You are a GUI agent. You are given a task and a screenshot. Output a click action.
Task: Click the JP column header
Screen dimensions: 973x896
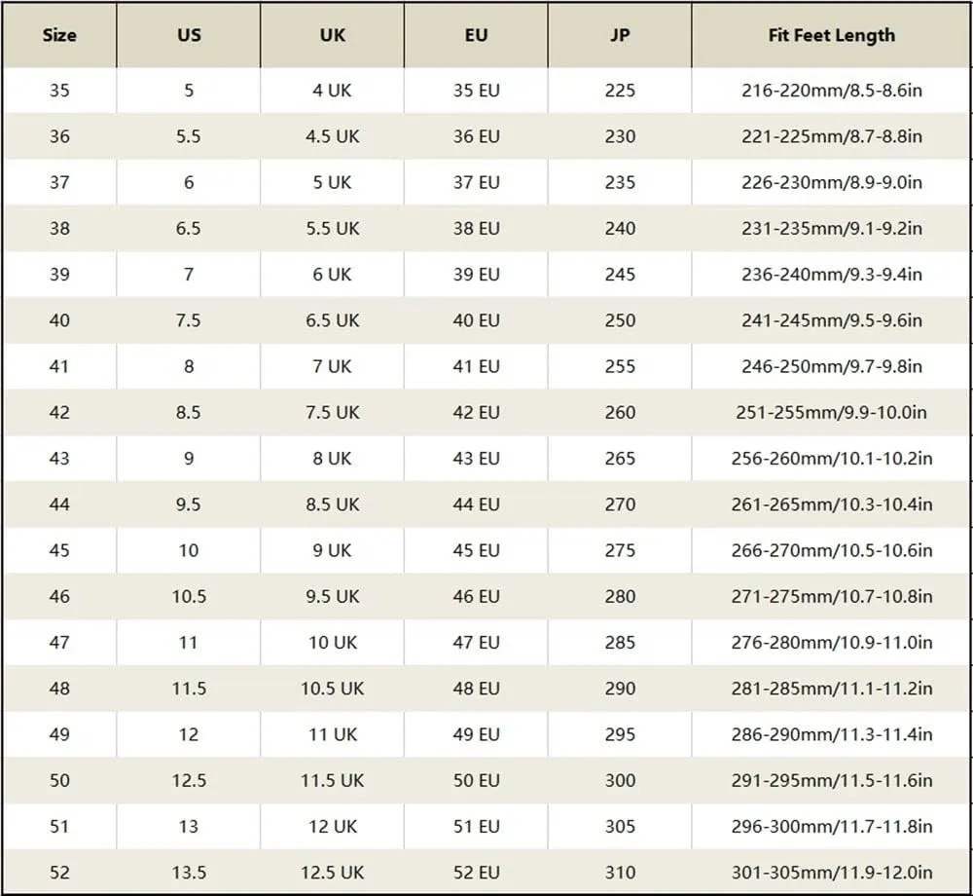(x=620, y=35)
